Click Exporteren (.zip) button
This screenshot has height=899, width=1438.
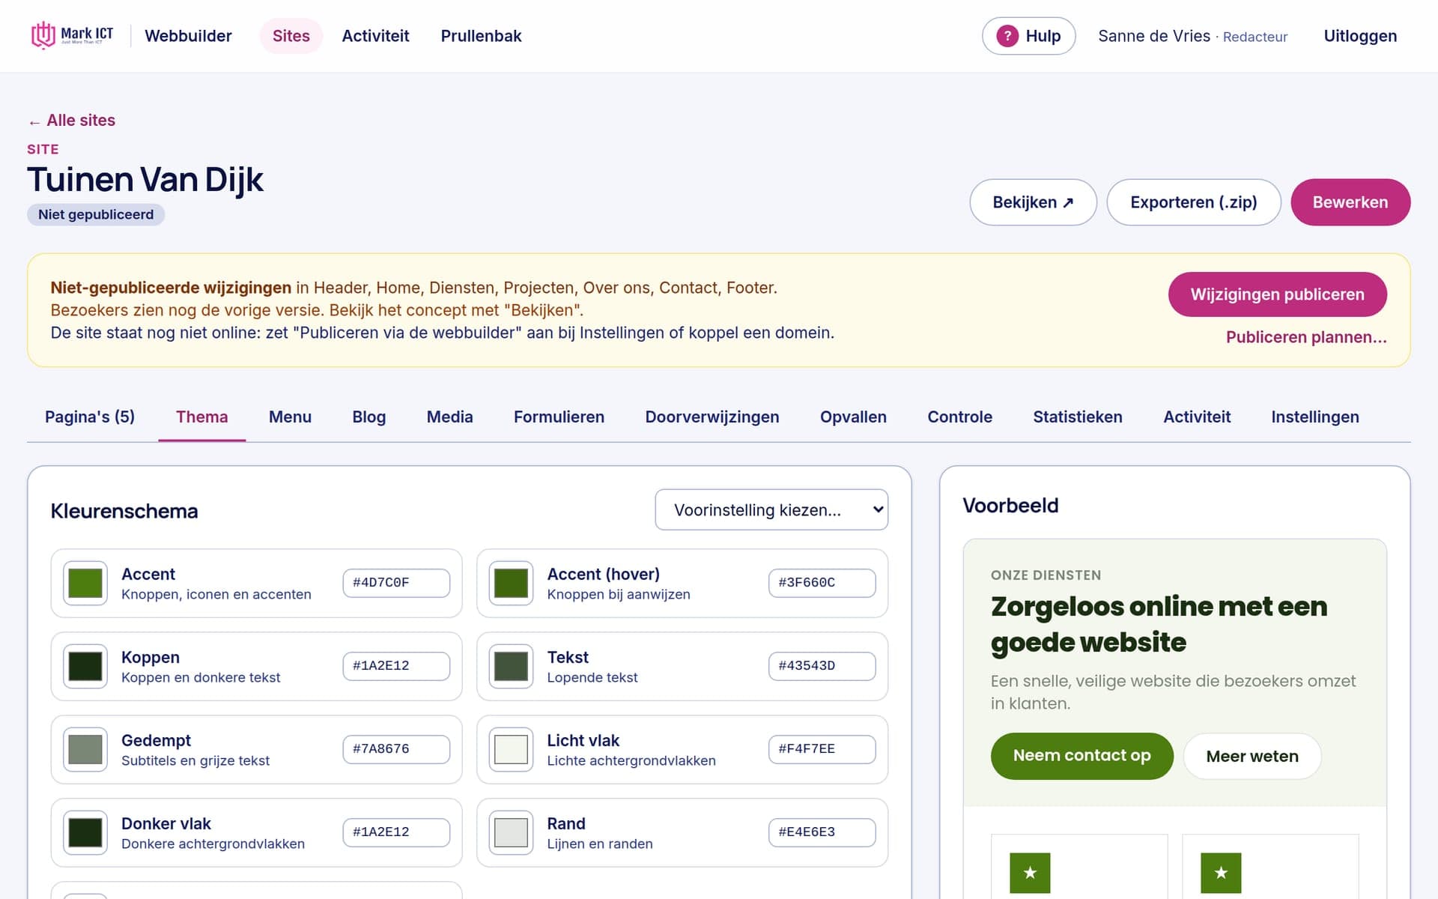(x=1194, y=202)
